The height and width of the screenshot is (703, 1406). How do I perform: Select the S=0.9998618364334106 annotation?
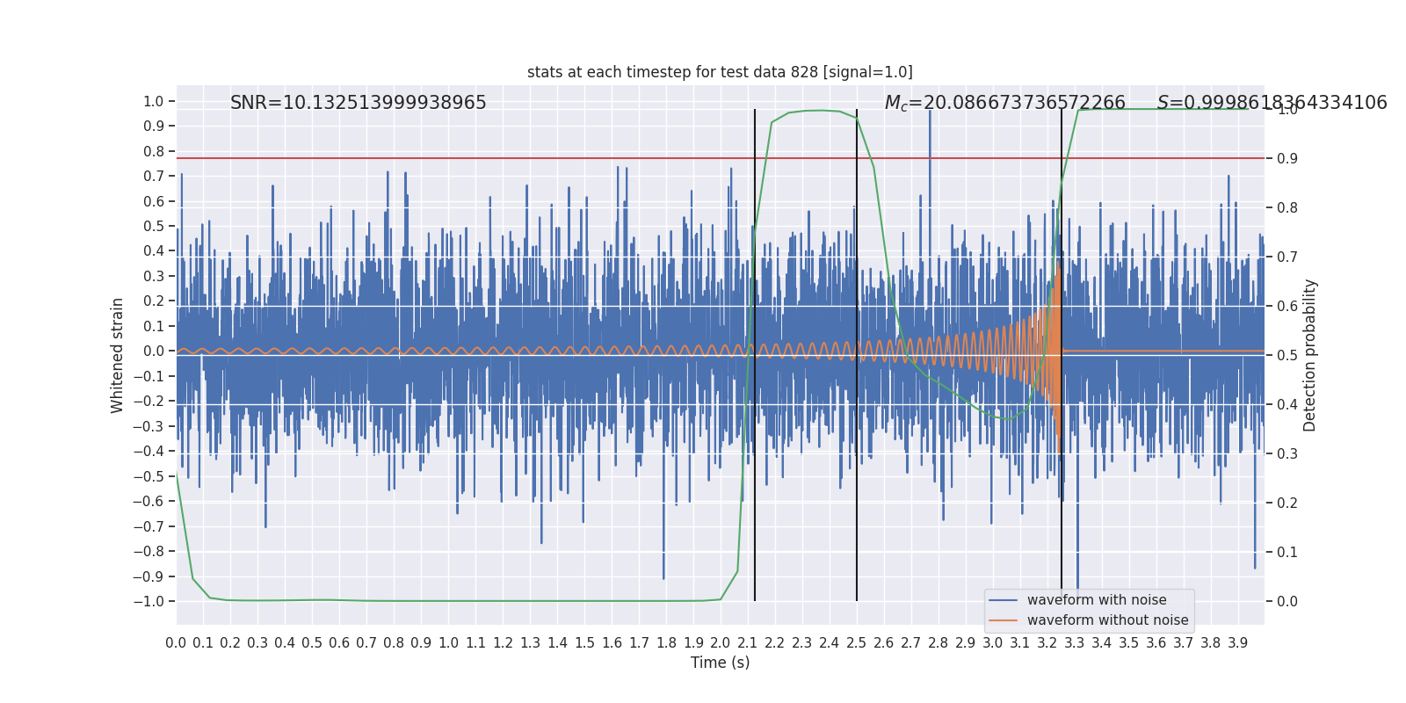coord(1272,103)
